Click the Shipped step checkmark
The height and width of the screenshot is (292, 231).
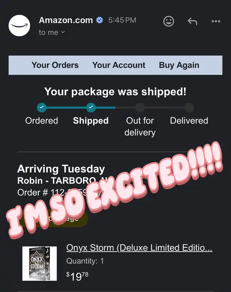tap(91, 107)
